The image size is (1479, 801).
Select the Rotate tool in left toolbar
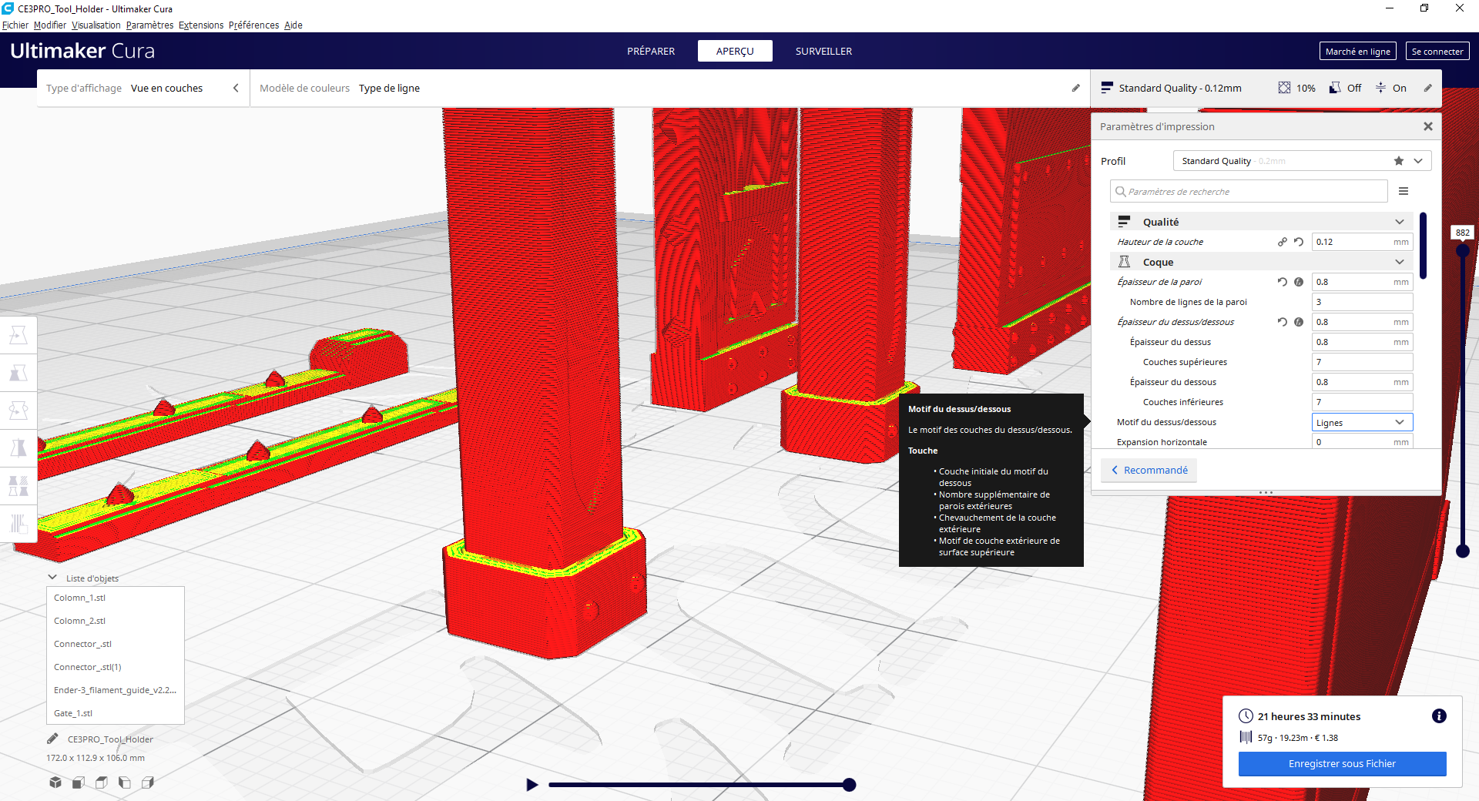click(x=18, y=411)
